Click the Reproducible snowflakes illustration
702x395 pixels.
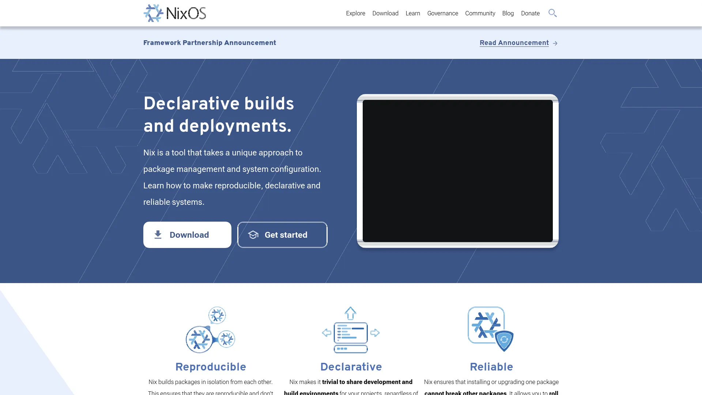211,330
